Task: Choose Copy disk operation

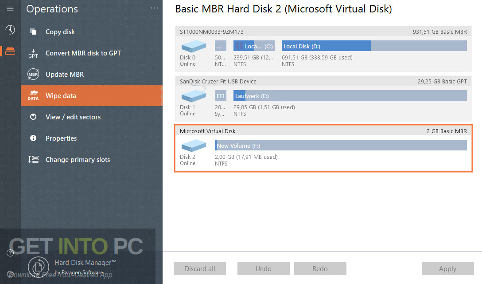Action: (92, 32)
